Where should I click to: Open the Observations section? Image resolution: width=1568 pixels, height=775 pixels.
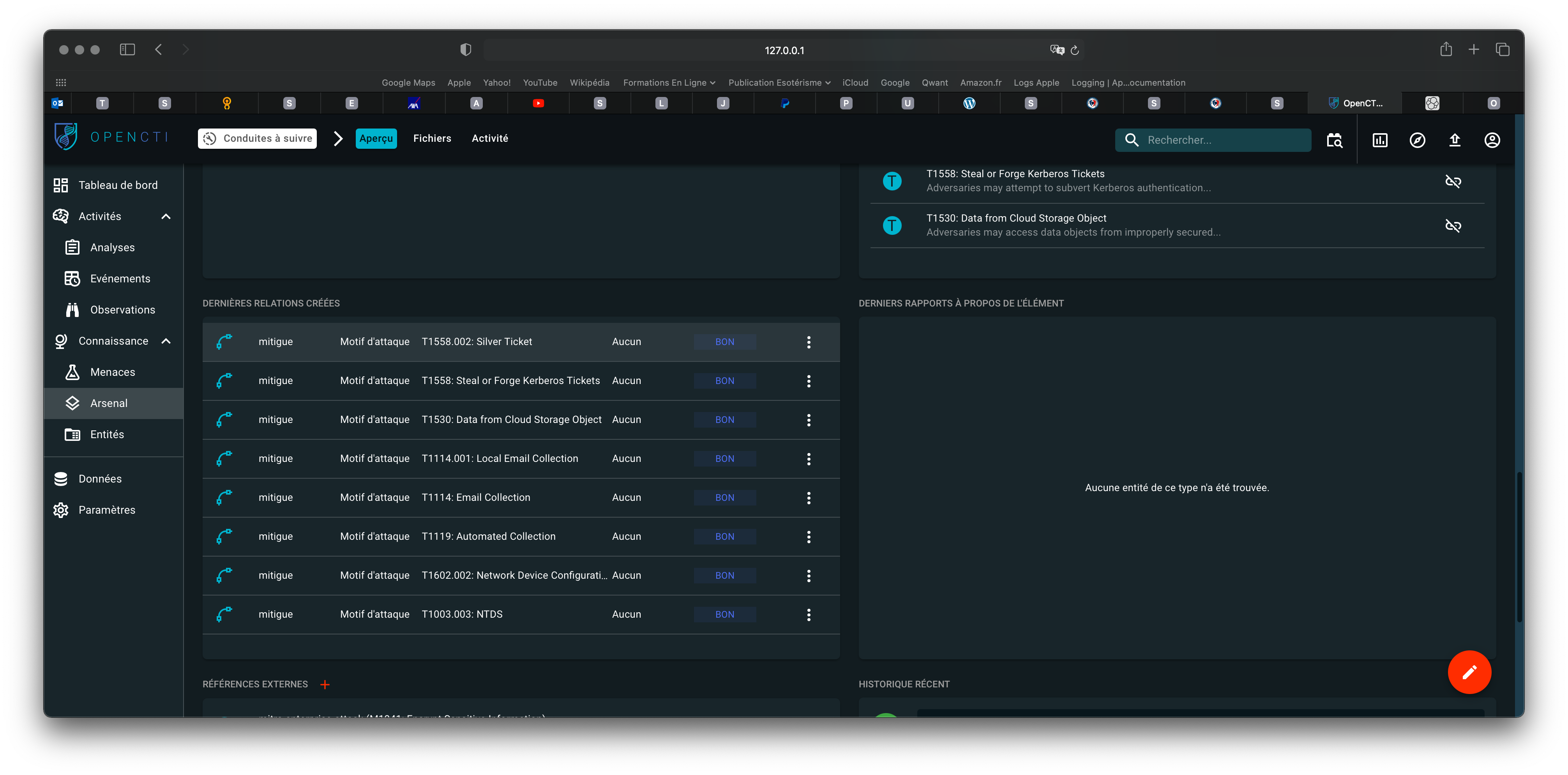click(x=122, y=309)
